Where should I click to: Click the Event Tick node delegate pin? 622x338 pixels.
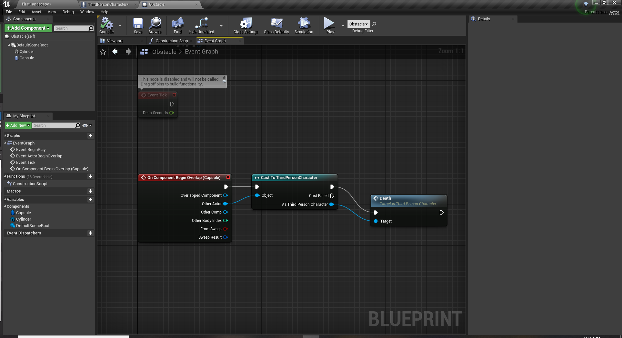(174, 95)
